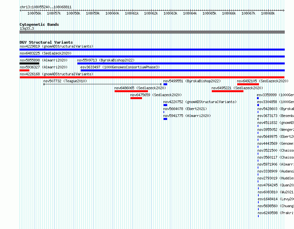Click the 108056k ruler tick label
Viewport: 294px width, 229px height.
tap(34, 13)
